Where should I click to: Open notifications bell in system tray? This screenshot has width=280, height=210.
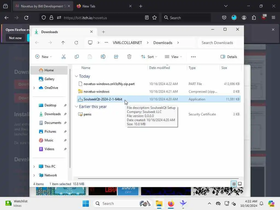tap(261, 203)
